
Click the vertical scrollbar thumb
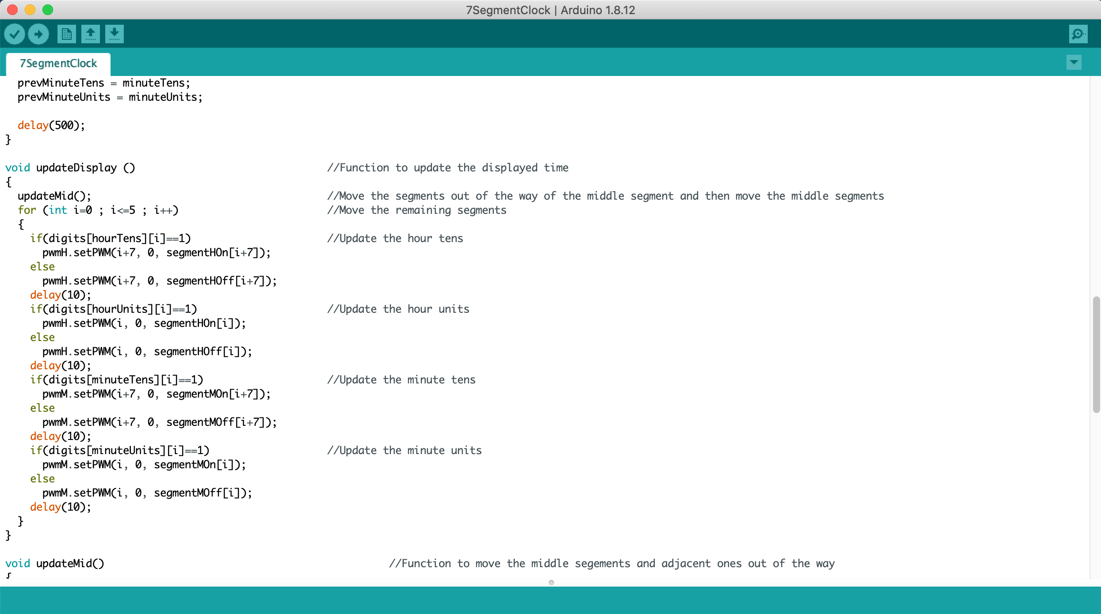coord(1096,355)
